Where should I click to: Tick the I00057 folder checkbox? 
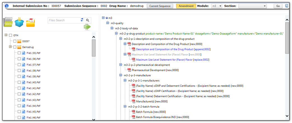point(15,41)
